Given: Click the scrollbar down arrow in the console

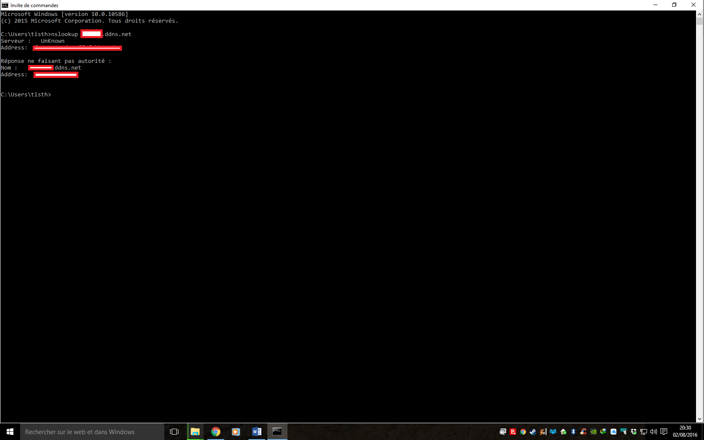Looking at the screenshot, I should 699,419.
